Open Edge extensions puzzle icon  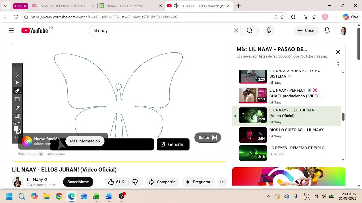293,17
